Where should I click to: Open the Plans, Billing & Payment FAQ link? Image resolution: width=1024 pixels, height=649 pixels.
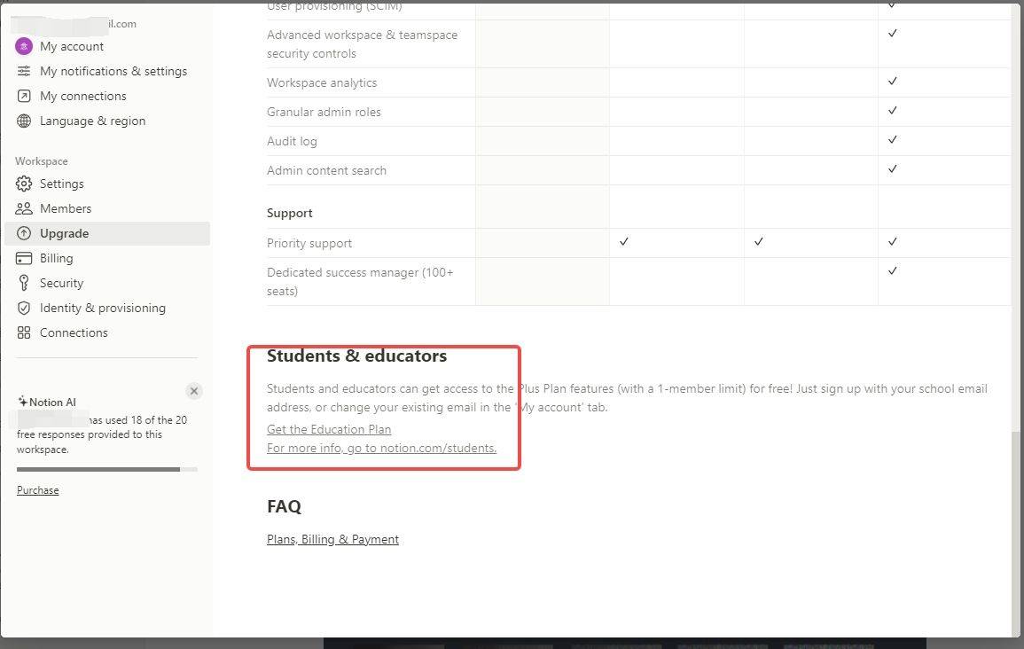pyautogui.click(x=332, y=539)
